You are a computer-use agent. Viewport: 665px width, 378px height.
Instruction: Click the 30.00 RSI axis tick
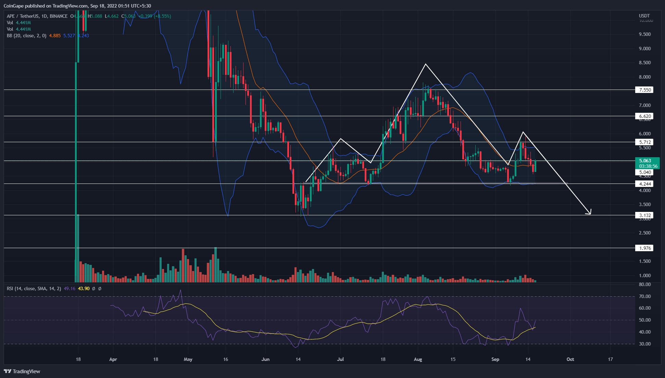point(645,344)
